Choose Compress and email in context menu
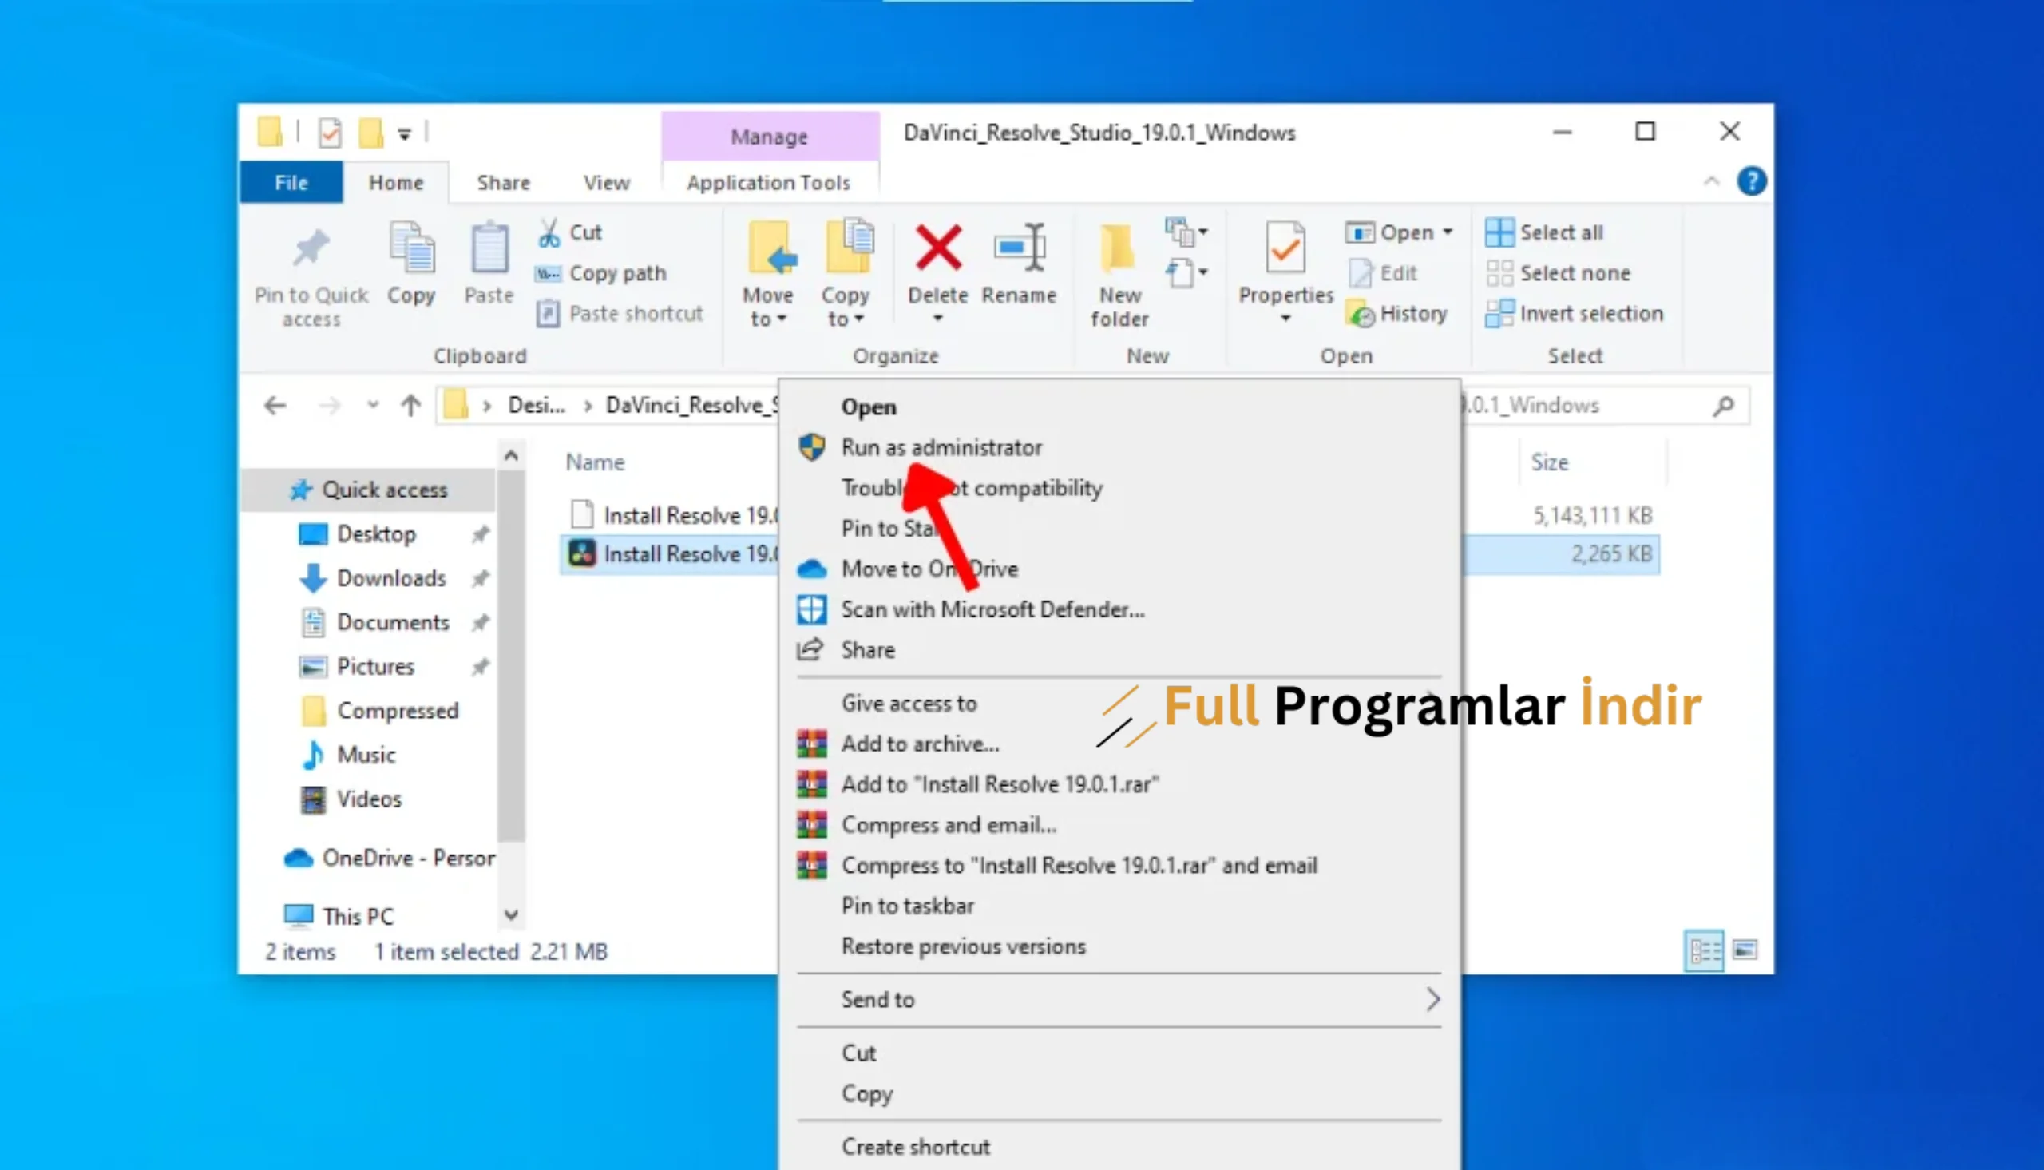 pos(1119,825)
